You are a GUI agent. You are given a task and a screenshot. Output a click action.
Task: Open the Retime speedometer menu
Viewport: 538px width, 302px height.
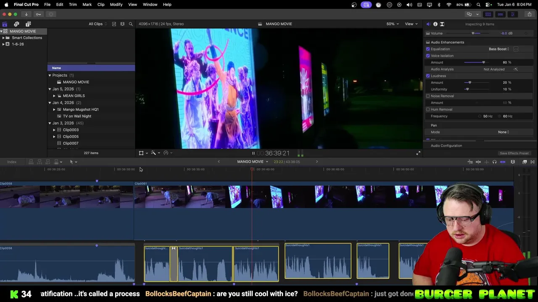point(167,153)
